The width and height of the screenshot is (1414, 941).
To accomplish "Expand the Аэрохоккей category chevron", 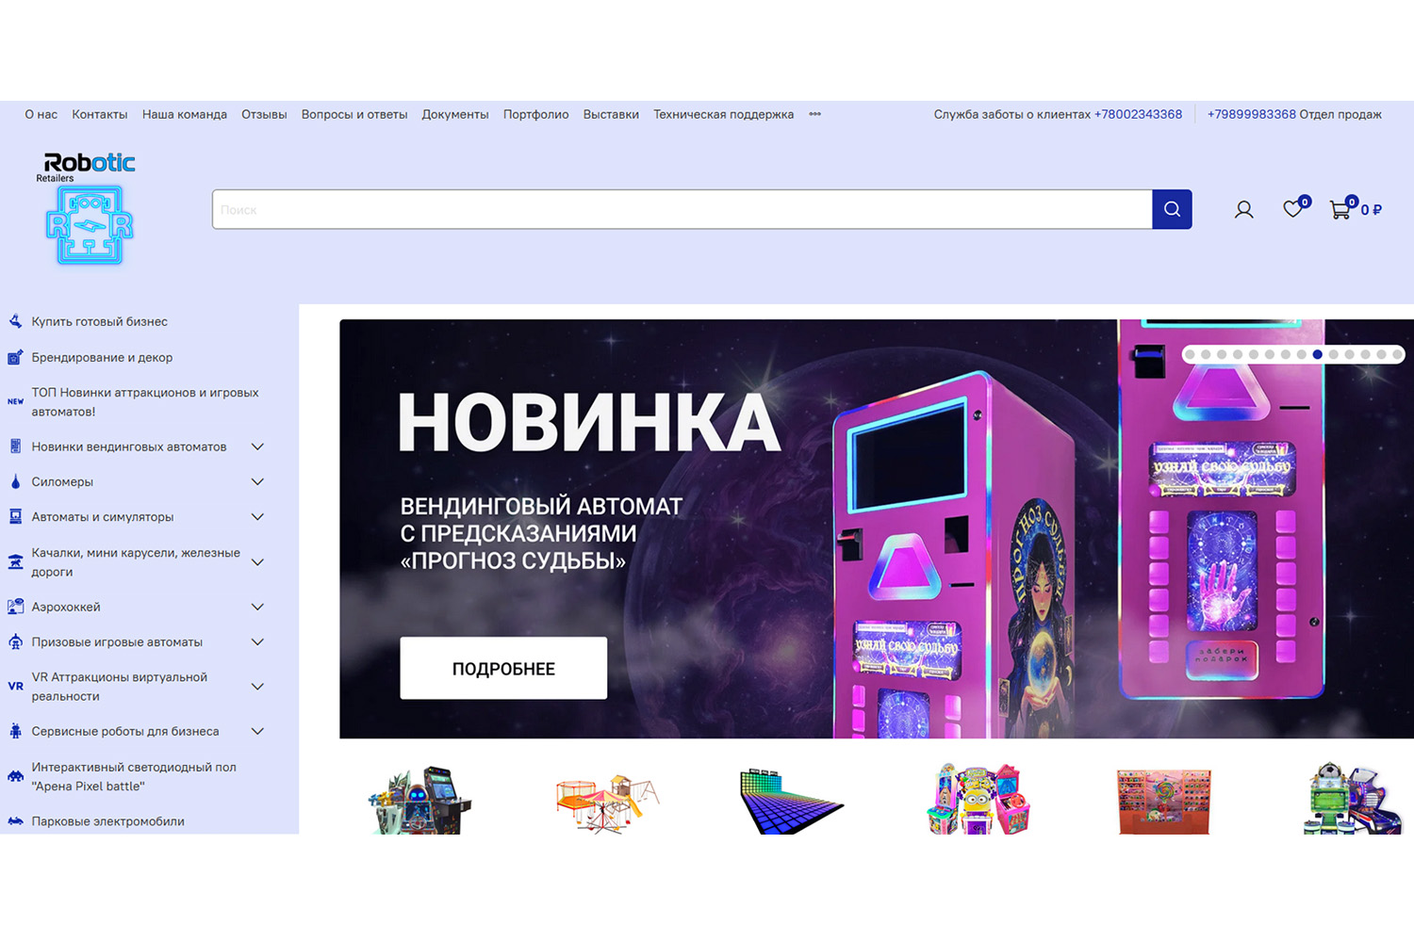I will click(x=257, y=607).
